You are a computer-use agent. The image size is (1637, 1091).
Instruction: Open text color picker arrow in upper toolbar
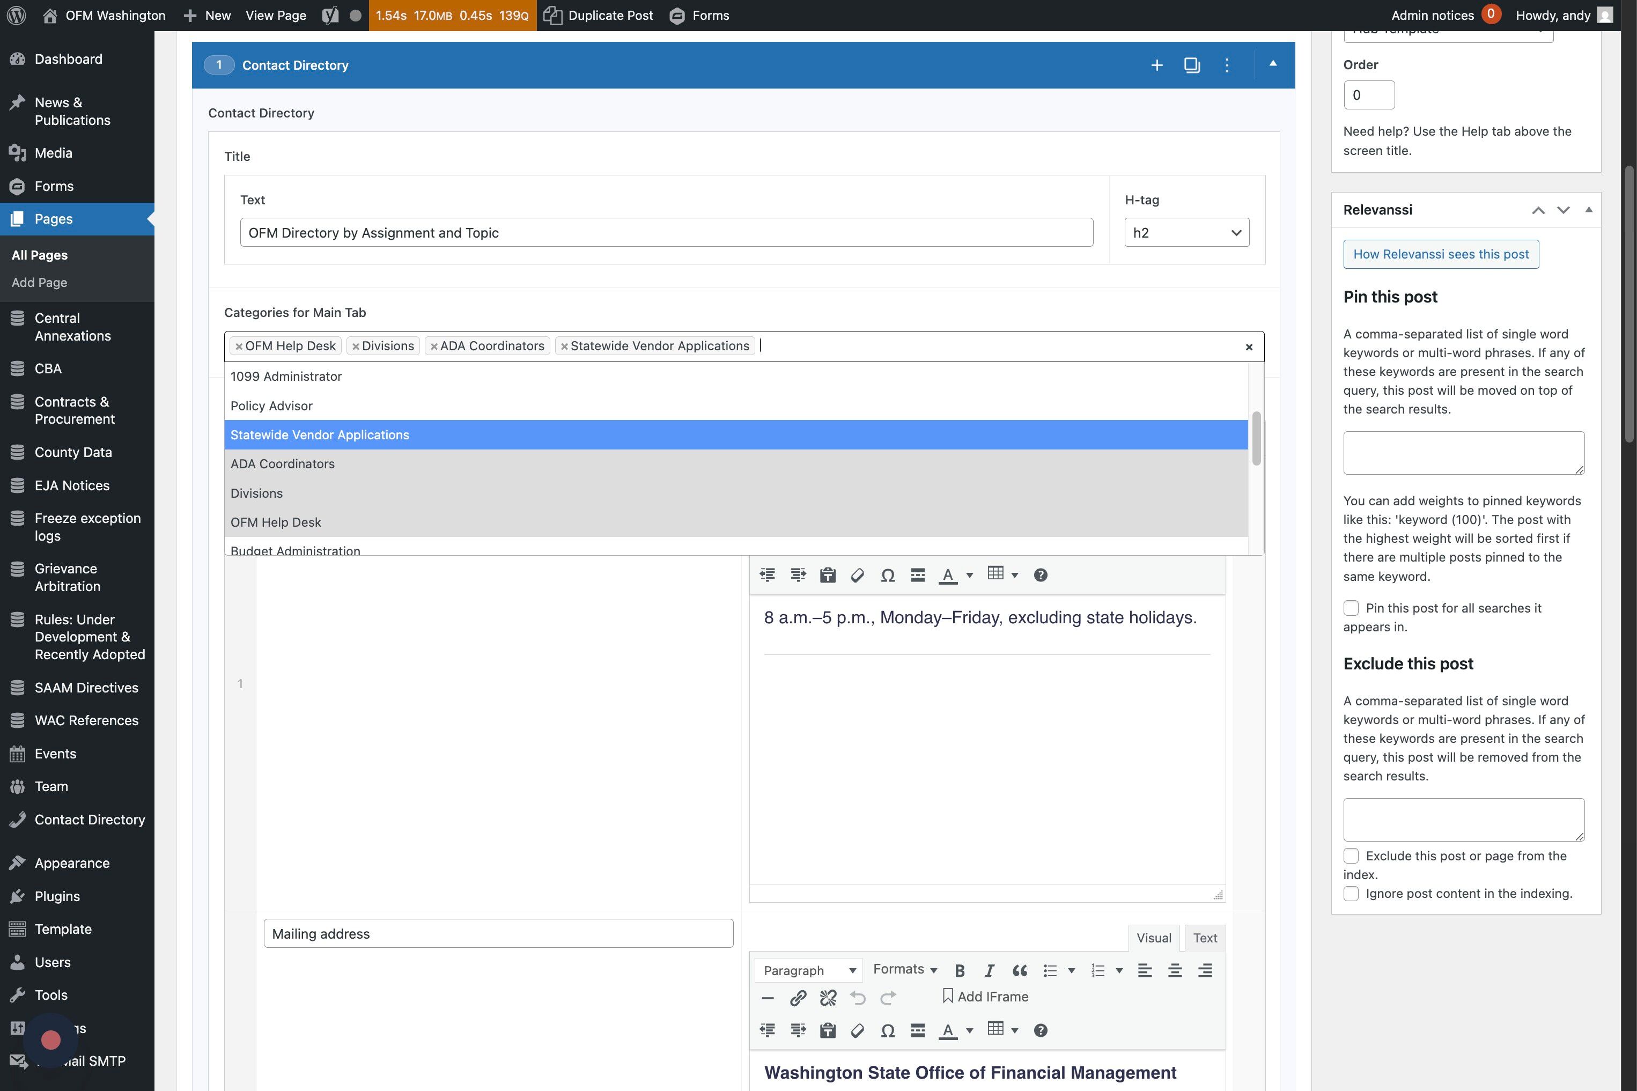(x=970, y=574)
